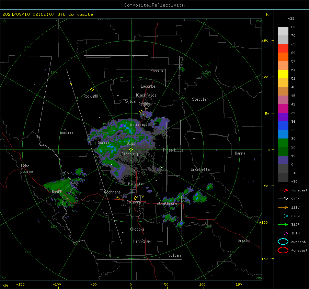
Task: Click the Vulcan town label
Action: coord(175,255)
